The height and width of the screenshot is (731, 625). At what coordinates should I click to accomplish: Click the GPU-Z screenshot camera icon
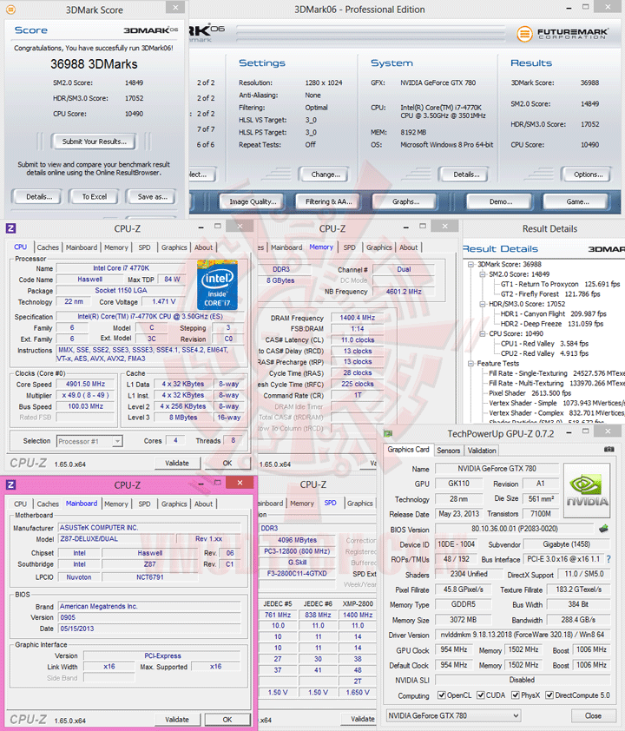tap(609, 450)
